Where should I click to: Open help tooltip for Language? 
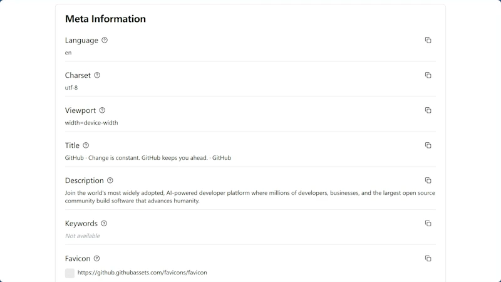click(105, 40)
